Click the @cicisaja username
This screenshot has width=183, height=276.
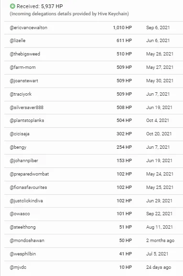pos(20,134)
